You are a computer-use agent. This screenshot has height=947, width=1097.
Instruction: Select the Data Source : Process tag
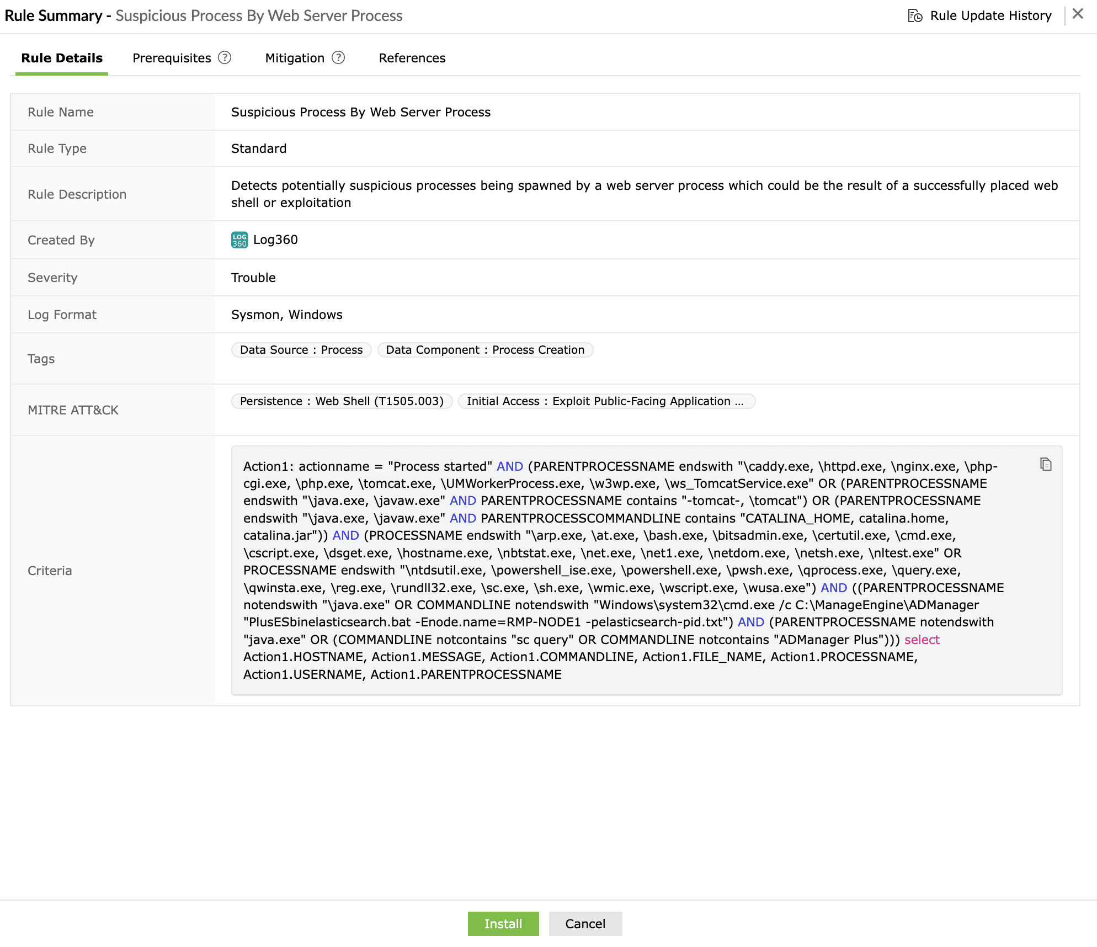point(301,349)
